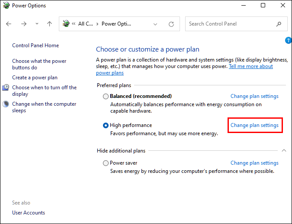Open the User Accounts link
The width and height of the screenshot is (292, 224).
(29, 213)
